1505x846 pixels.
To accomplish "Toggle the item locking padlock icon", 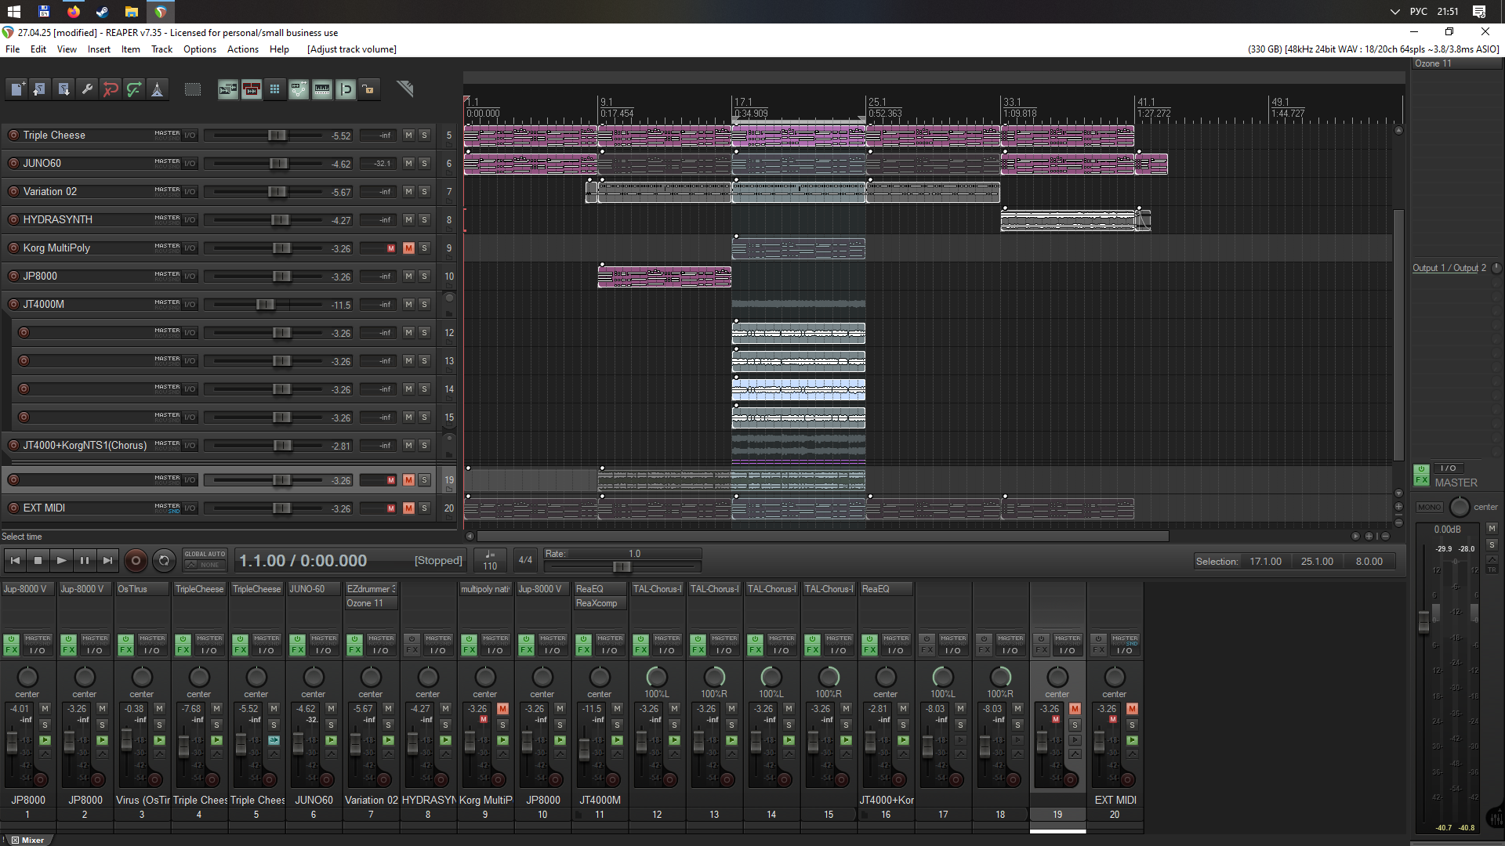I will tap(368, 89).
